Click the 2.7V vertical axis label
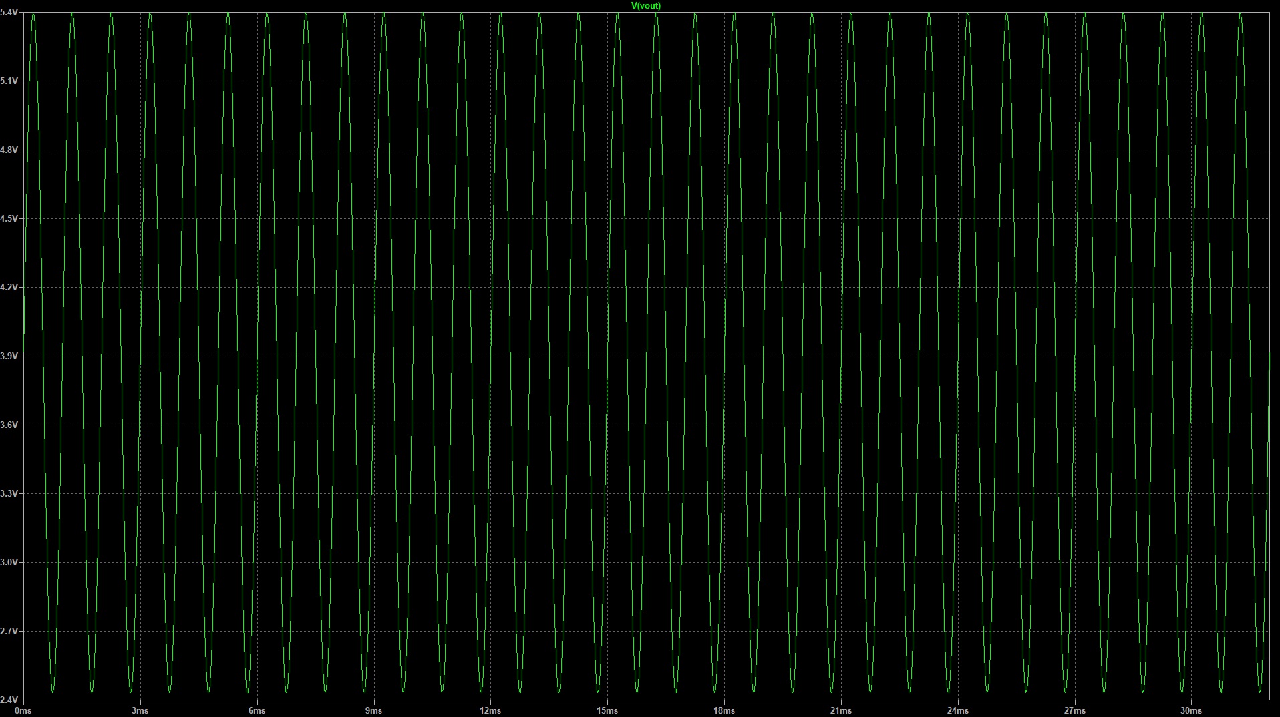This screenshot has width=1280, height=717. 9,631
